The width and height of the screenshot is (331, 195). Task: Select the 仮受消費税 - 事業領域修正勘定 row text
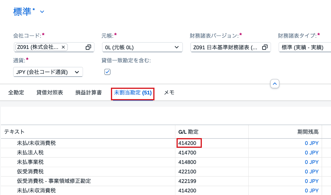pos(54,181)
